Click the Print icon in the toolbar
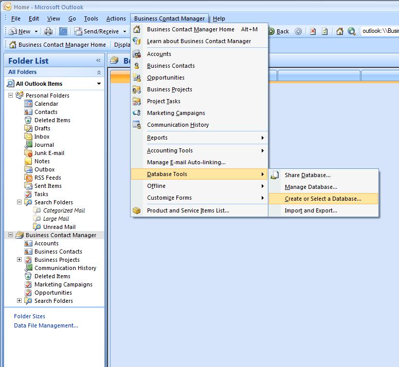Screen dimensions: 399x367 (48, 31)
